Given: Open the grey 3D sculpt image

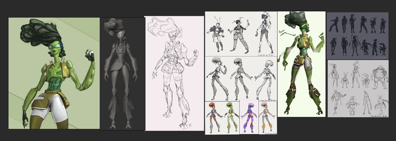Looking at the screenshot, I should 123,74.
